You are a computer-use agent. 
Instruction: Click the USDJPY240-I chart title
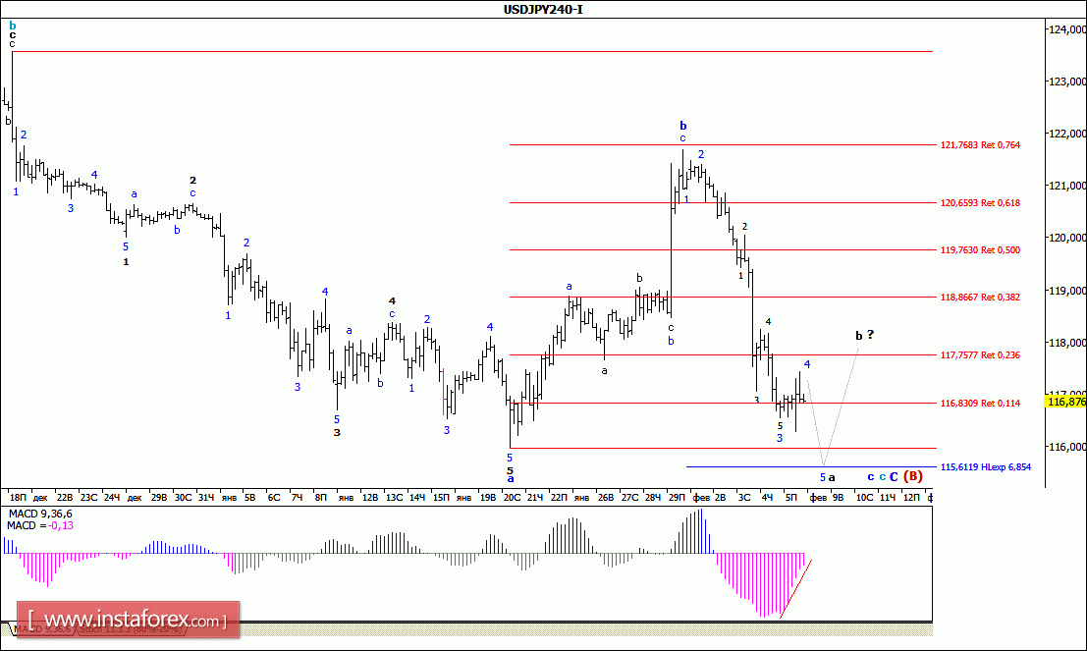coord(543,9)
